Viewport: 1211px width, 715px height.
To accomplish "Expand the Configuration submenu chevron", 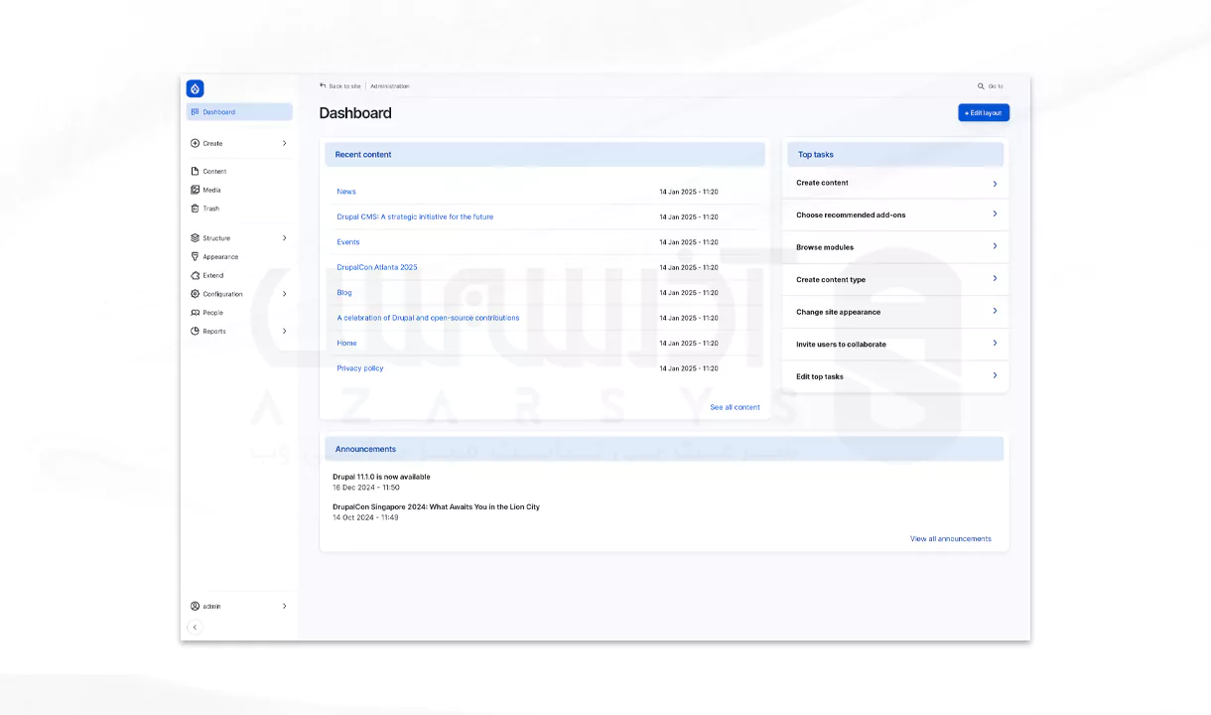I will tap(284, 294).
